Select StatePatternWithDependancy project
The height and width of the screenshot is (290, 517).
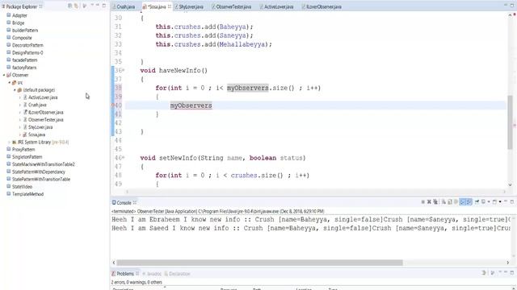tap(38, 172)
